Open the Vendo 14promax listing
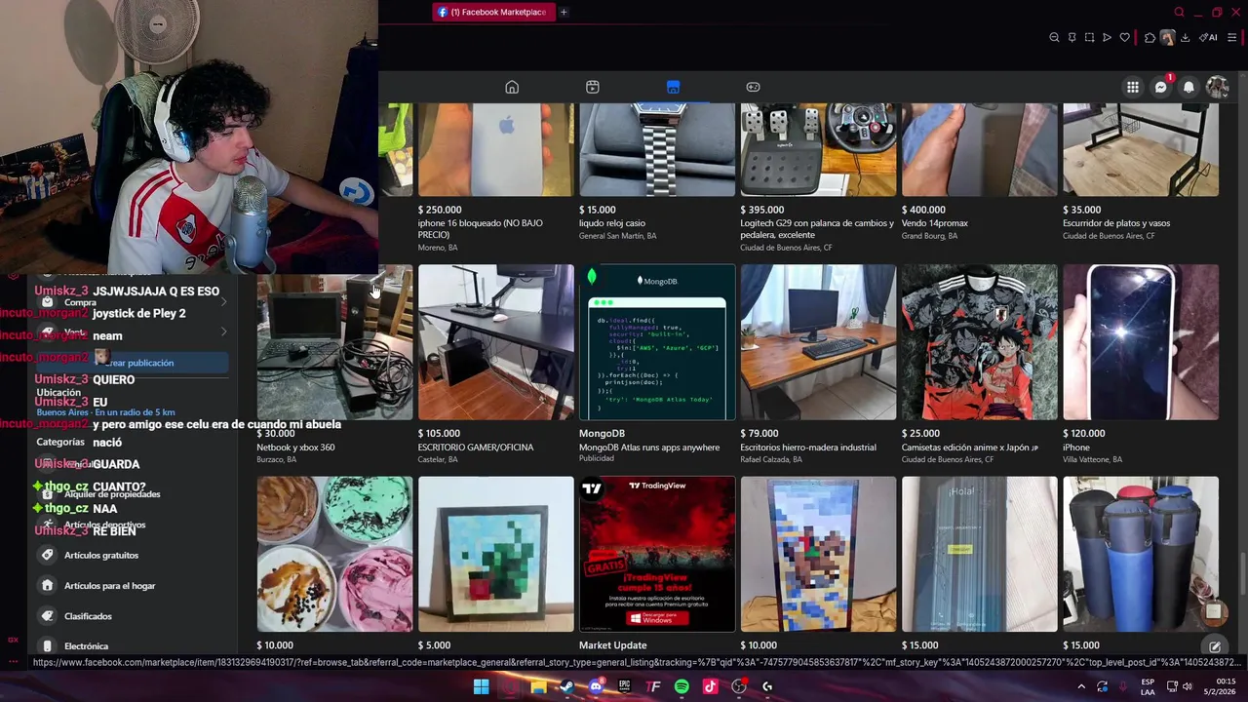 point(979,173)
